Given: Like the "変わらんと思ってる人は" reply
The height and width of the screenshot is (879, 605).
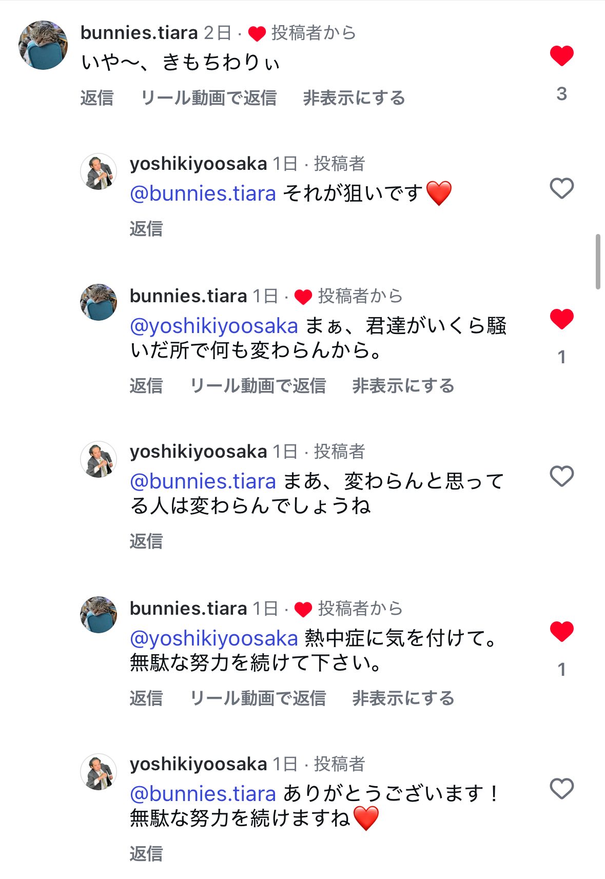Looking at the screenshot, I should pos(561,477).
